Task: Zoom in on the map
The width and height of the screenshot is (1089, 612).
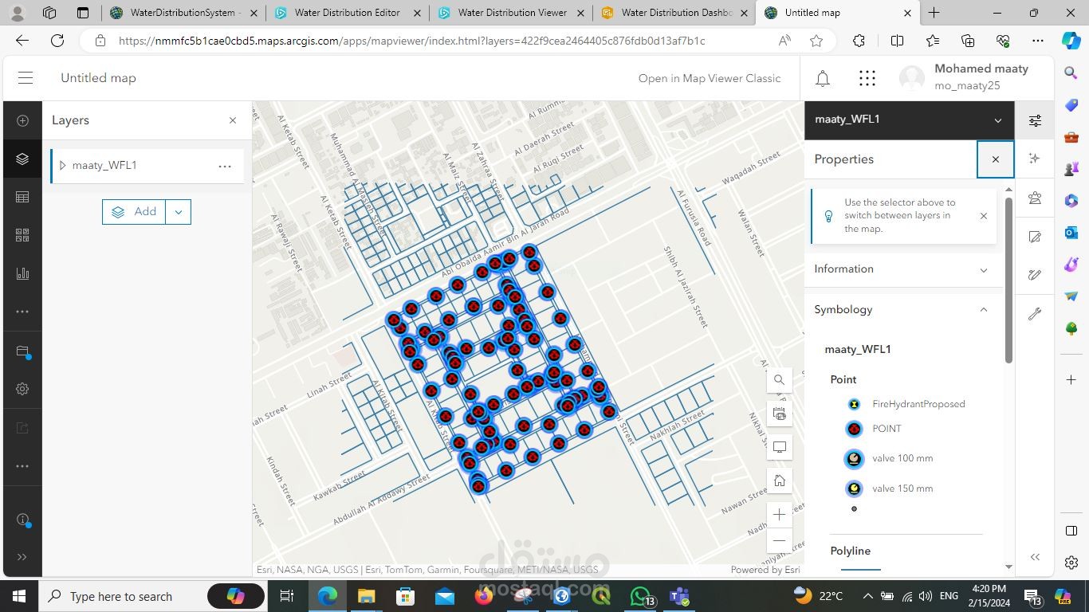Action: click(780, 515)
